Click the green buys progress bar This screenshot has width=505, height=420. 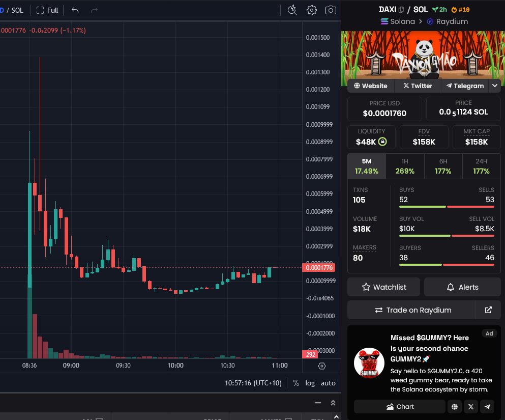tap(423, 207)
